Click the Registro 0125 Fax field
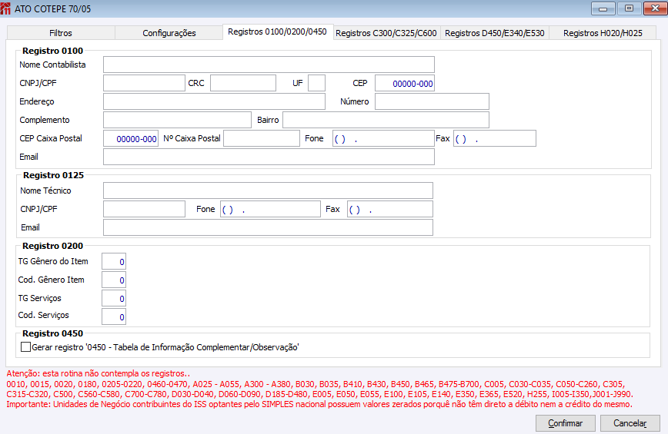This screenshot has width=668, height=434. coord(390,209)
